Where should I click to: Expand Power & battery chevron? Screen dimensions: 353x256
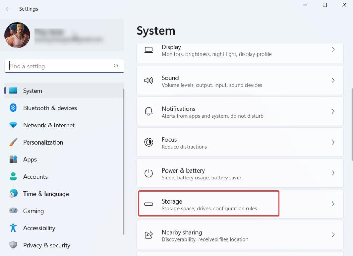point(333,173)
